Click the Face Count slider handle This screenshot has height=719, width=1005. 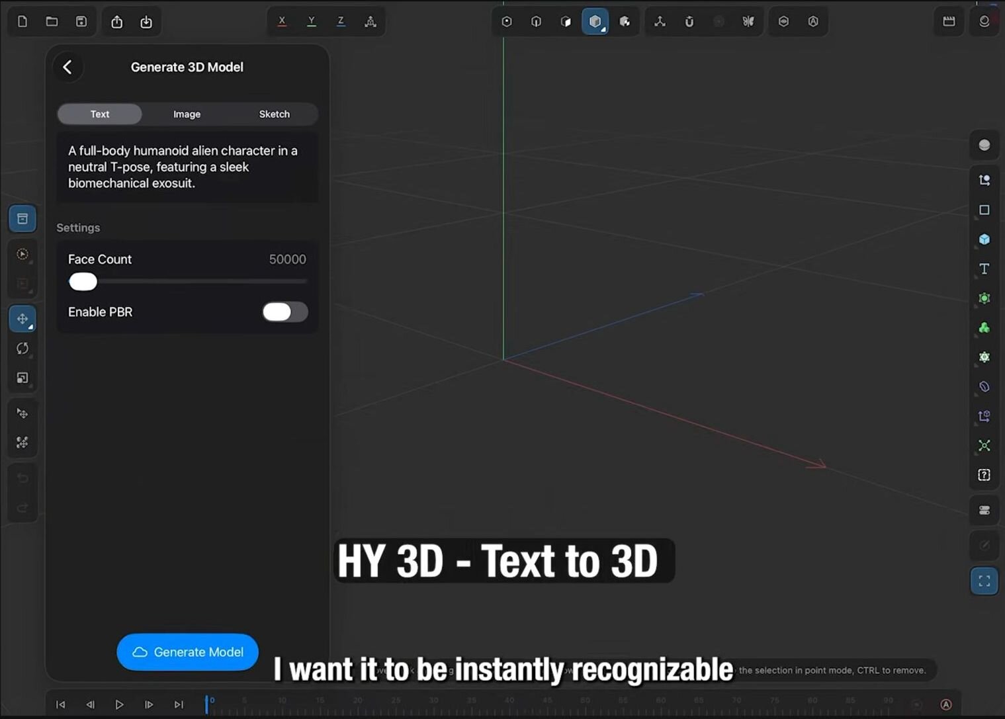83,282
